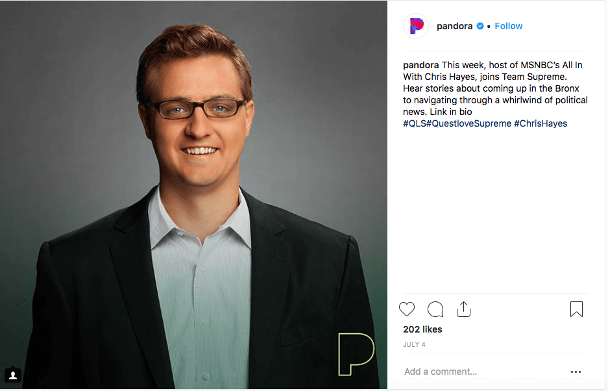This screenshot has width=608, height=391.
Task: Open post date JULY 4 link
Action: pyautogui.click(x=414, y=344)
